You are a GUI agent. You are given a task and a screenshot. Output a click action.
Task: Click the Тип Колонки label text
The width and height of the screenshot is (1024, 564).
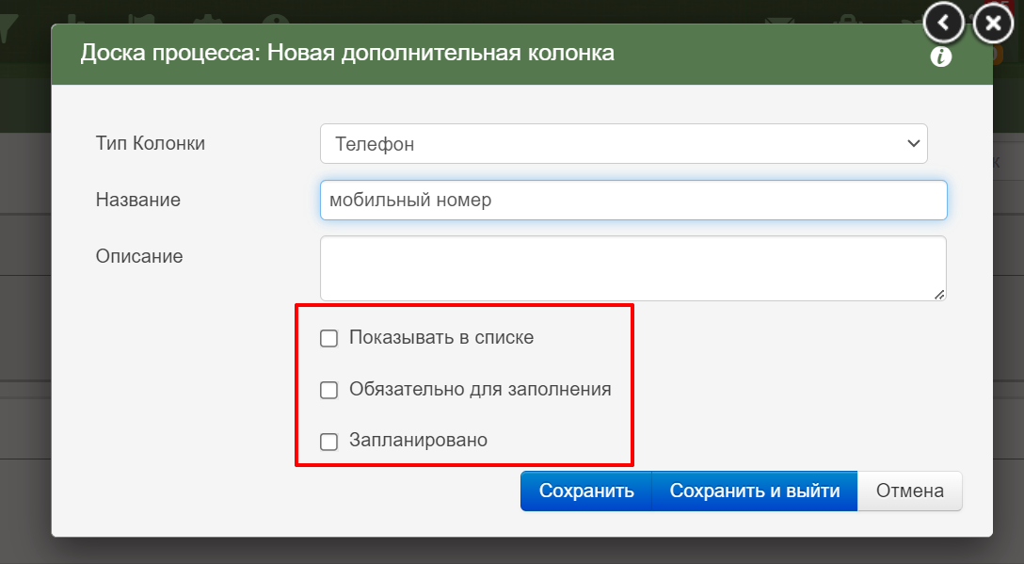point(151,143)
